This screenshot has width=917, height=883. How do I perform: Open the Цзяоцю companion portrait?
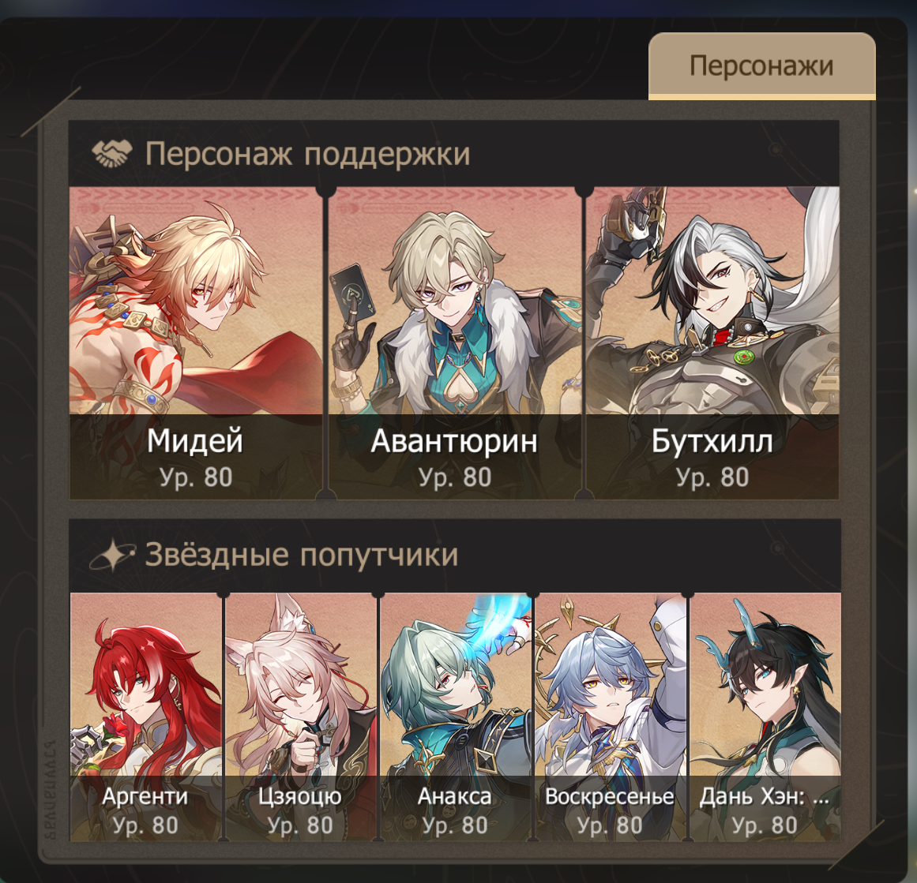coord(301,717)
